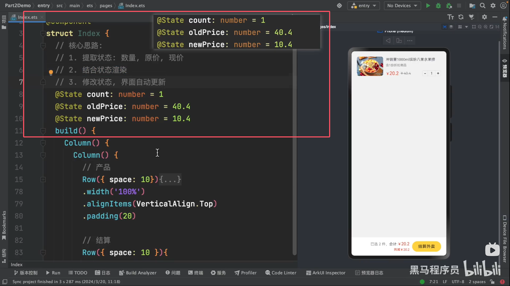Click plus quantity button in phone preview
This screenshot has width=510, height=286.
(x=438, y=73)
